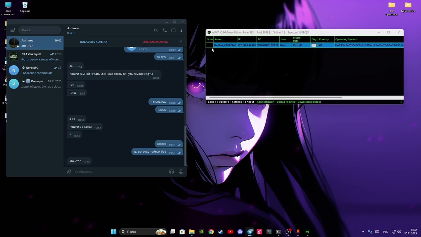The width and height of the screenshot is (421, 237).
Task: Select the NjRat-0.7D desktop folder
Action: (408, 7)
